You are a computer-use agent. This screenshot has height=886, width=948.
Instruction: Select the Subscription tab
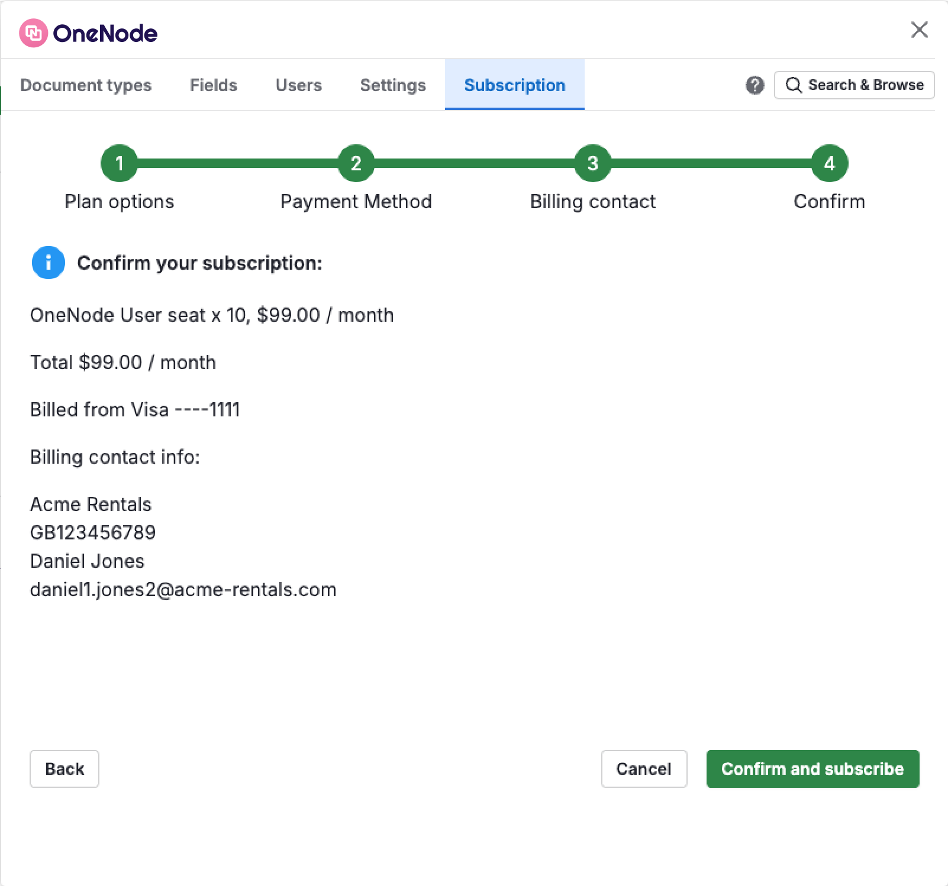[x=514, y=85]
